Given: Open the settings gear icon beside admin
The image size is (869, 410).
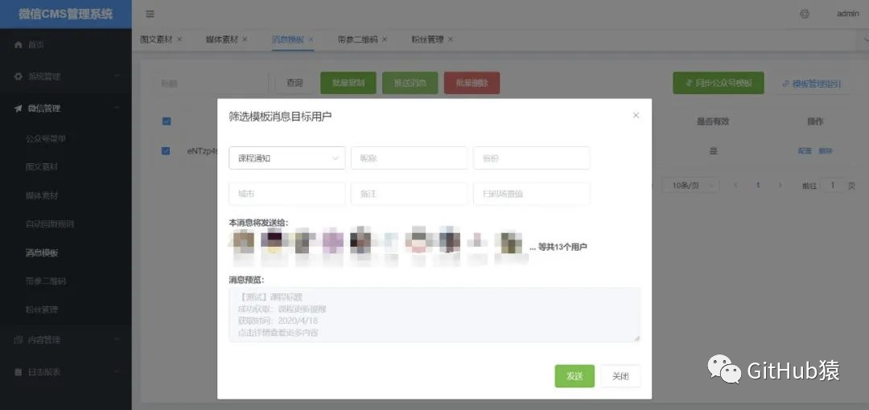Looking at the screenshot, I should pyautogui.click(x=804, y=14).
